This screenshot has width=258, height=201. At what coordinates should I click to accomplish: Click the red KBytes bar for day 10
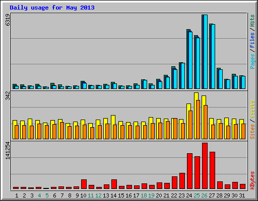point(84,184)
